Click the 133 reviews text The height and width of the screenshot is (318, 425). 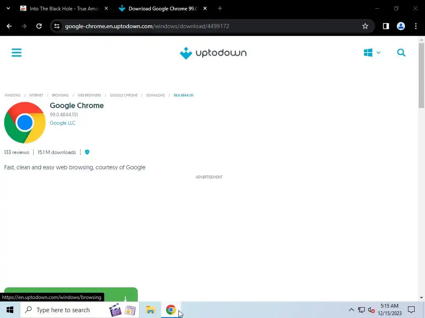pyautogui.click(x=17, y=152)
